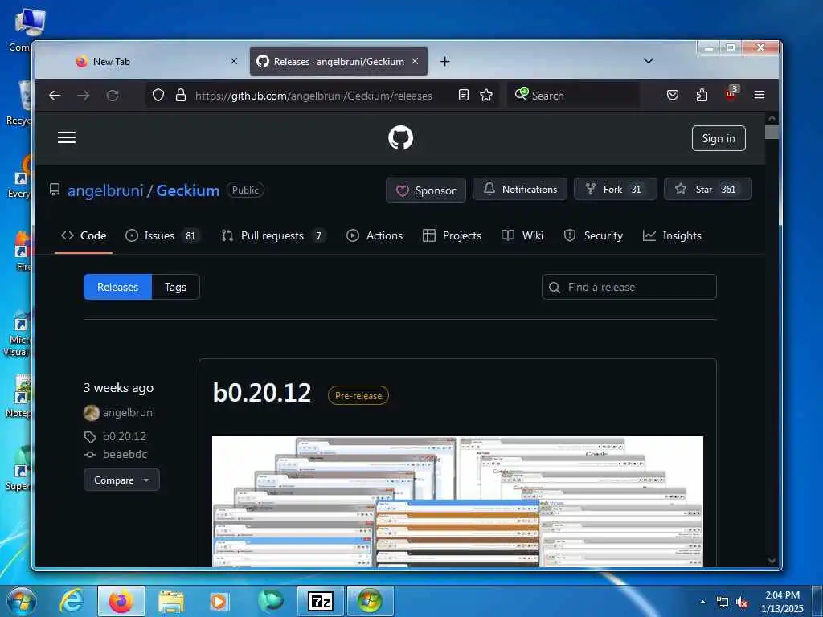Screen dimensions: 823x617
Task: Open the b0.20.12 release title
Action: [261, 393]
